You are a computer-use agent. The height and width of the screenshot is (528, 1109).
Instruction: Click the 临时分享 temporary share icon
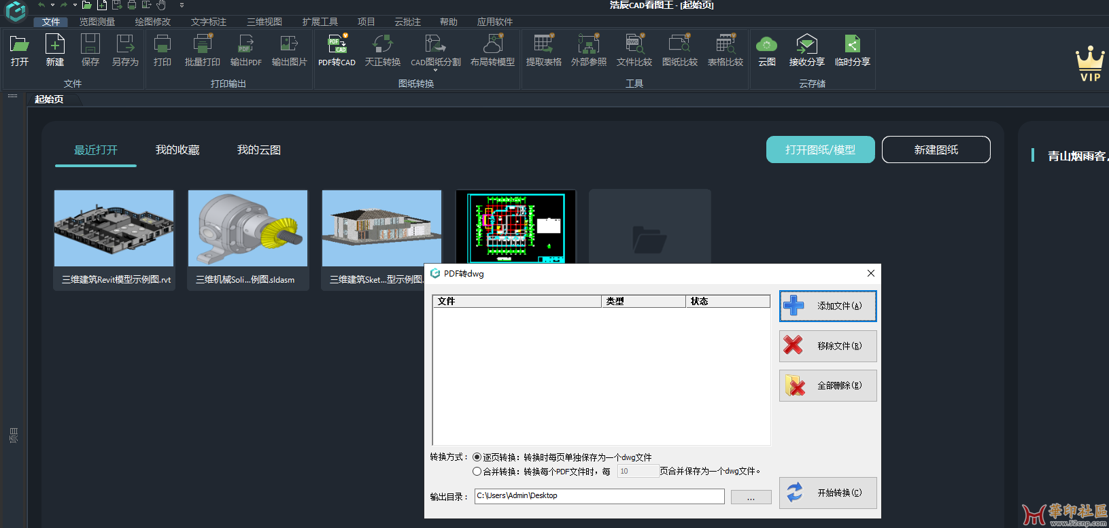(853, 51)
